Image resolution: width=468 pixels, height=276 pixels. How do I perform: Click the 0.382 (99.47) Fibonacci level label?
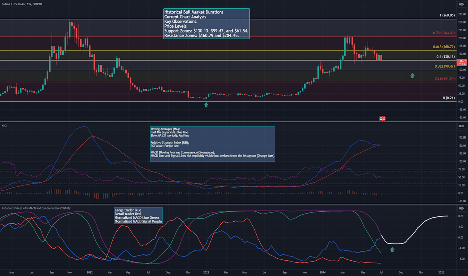coord(445,66)
